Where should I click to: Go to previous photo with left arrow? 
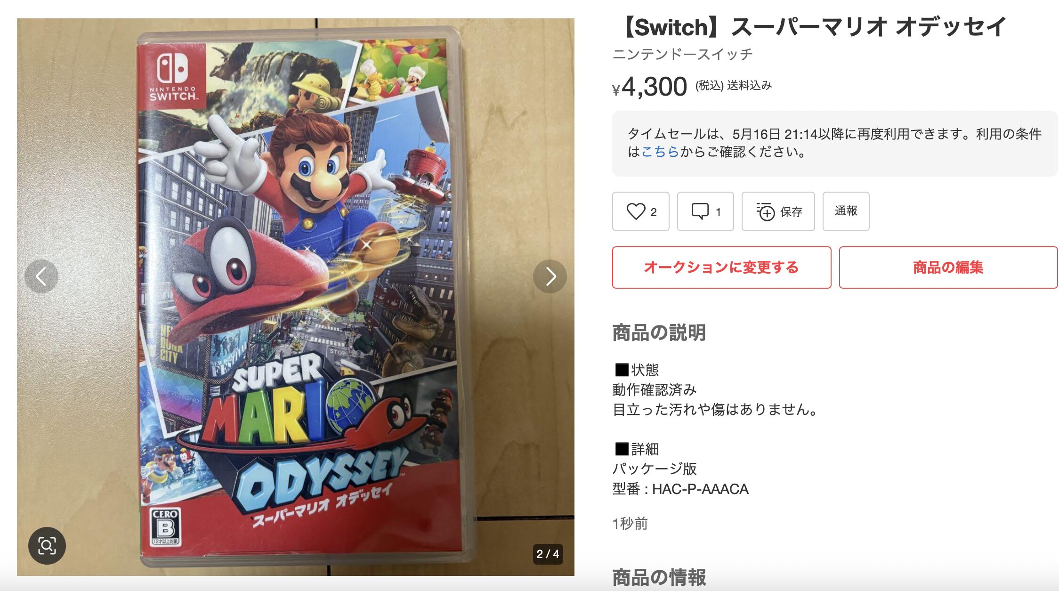click(41, 276)
